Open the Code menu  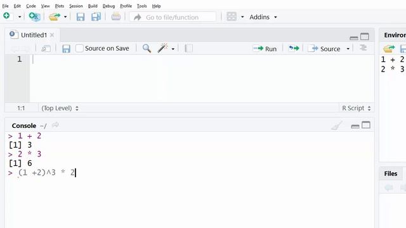(31, 6)
